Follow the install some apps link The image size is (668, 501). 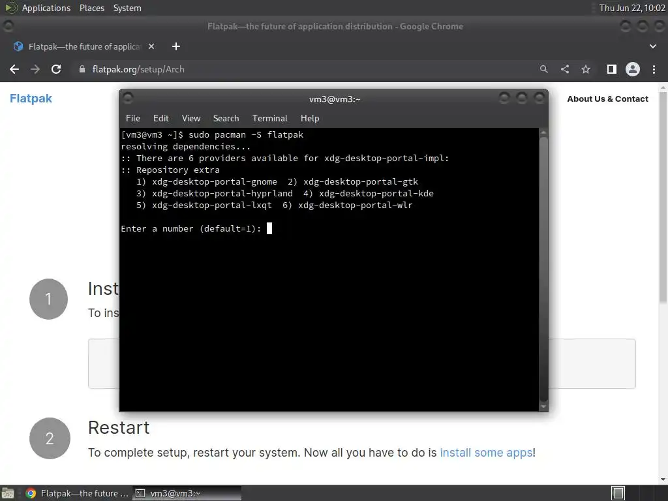pyautogui.click(x=486, y=453)
